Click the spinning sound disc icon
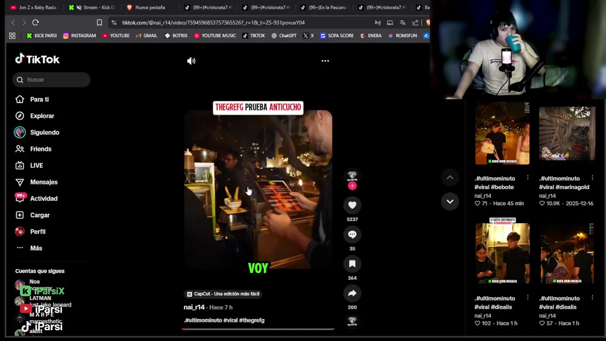The image size is (606, 341). point(352,321)
